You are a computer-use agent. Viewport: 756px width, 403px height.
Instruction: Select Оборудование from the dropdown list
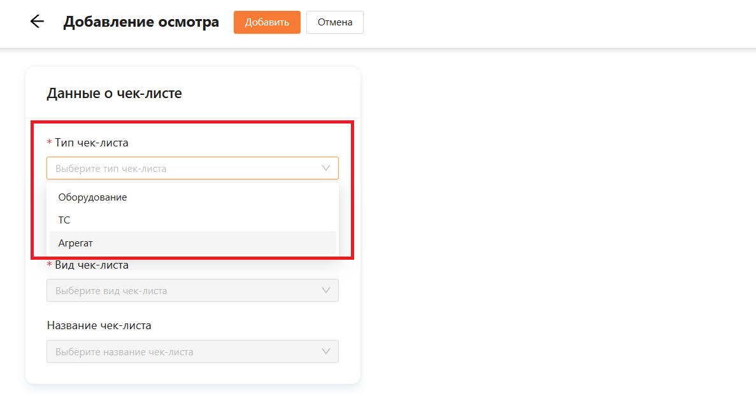(93, 197)
